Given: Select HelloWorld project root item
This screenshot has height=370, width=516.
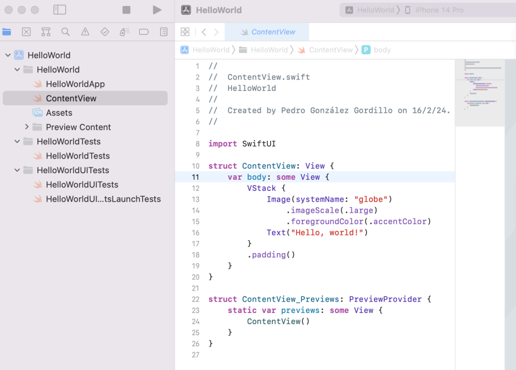Looking at the screenshot, I should point(49,55).
